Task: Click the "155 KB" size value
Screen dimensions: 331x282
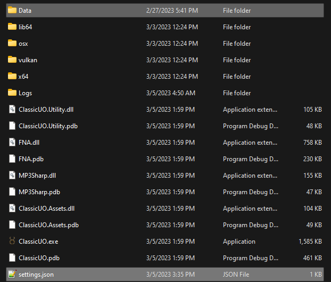Action: point(312,176)
